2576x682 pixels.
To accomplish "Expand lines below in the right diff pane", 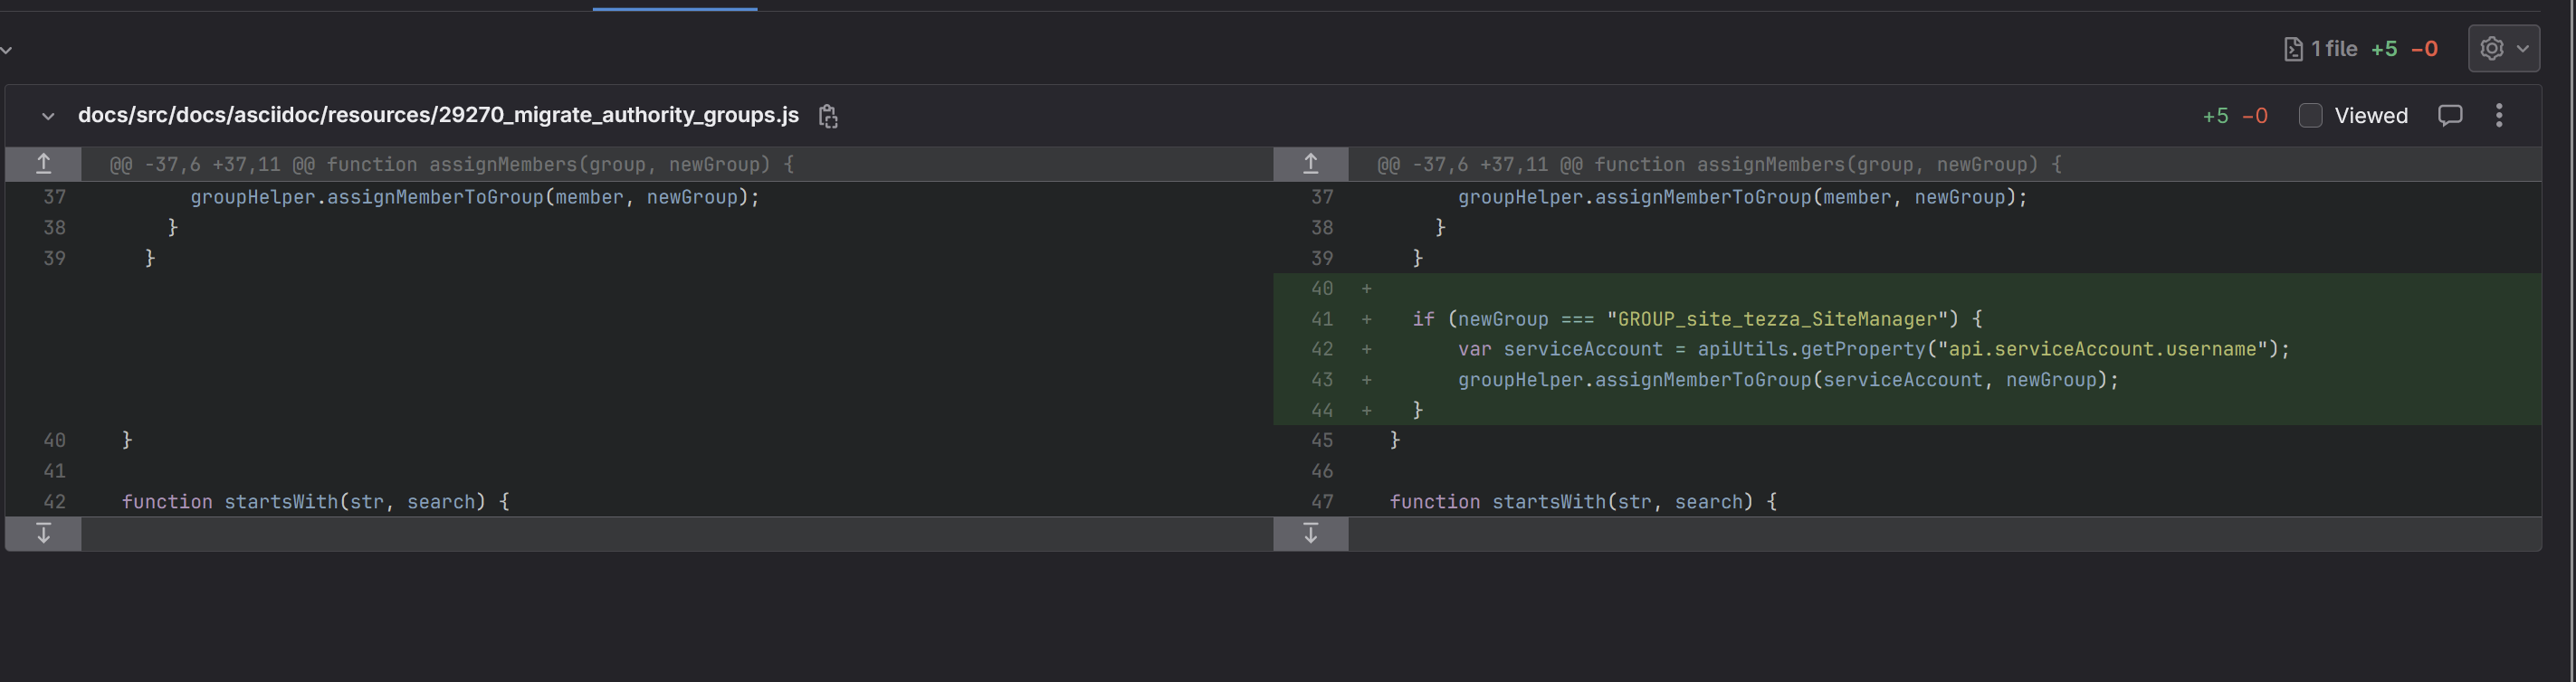I will (x=1311, y=533).
